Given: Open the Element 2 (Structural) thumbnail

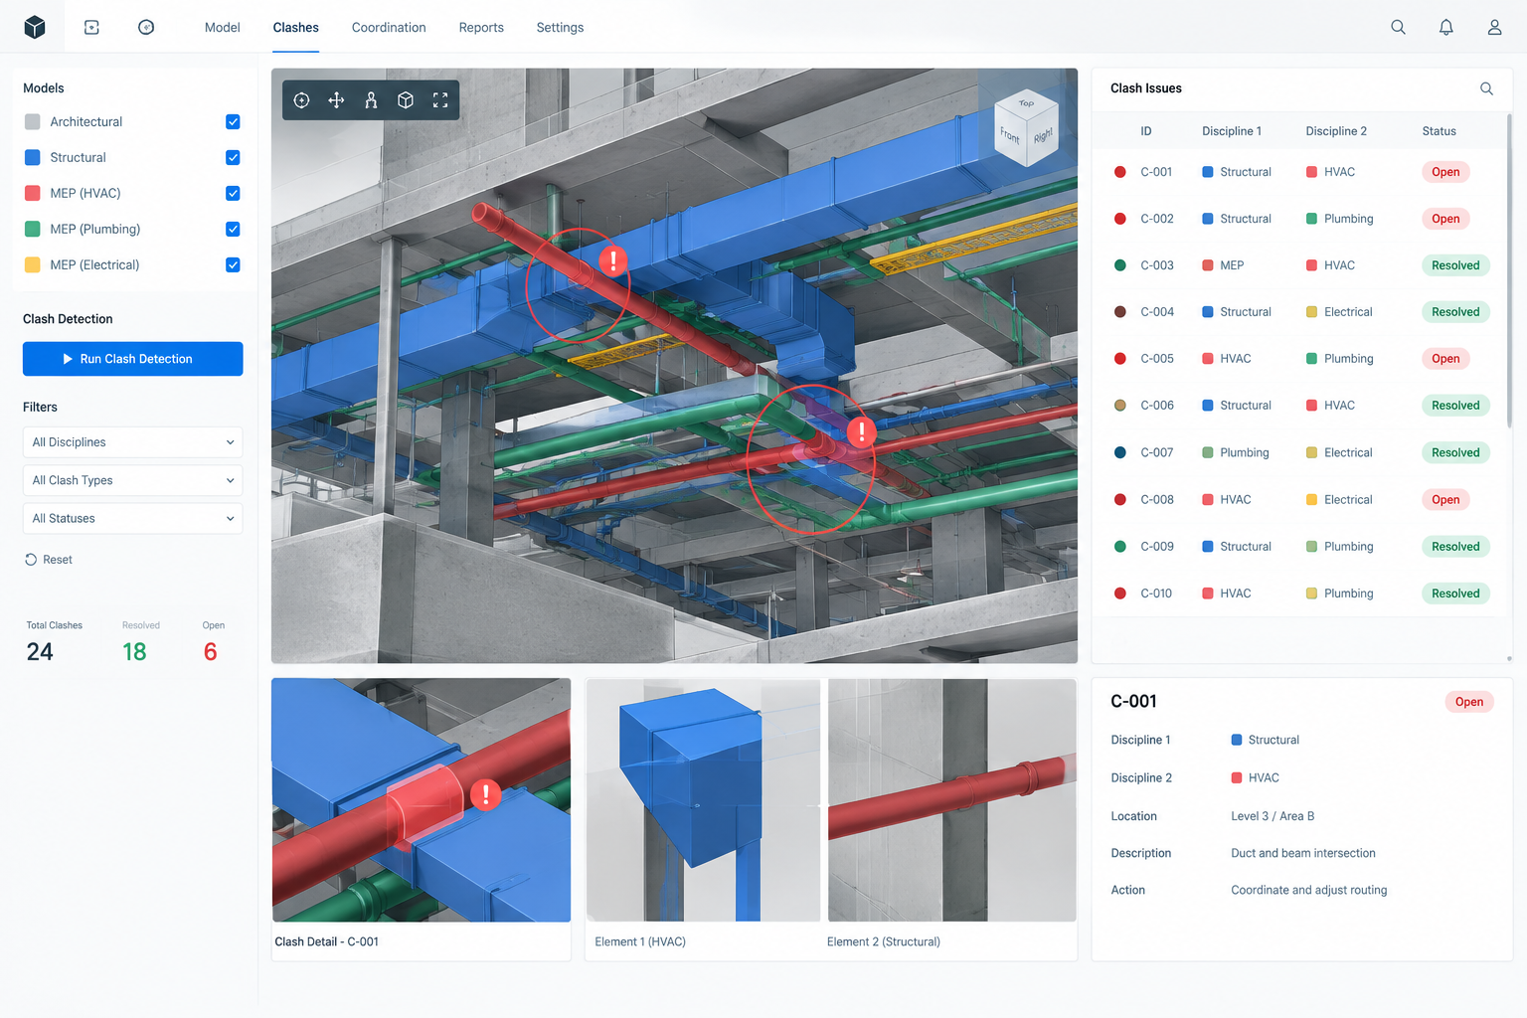Looking at the screenshot, I should point(952,800).
